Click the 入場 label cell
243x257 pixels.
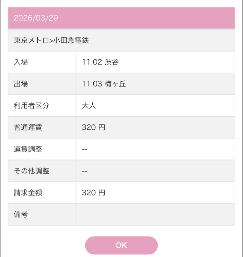tap(21, 62)
